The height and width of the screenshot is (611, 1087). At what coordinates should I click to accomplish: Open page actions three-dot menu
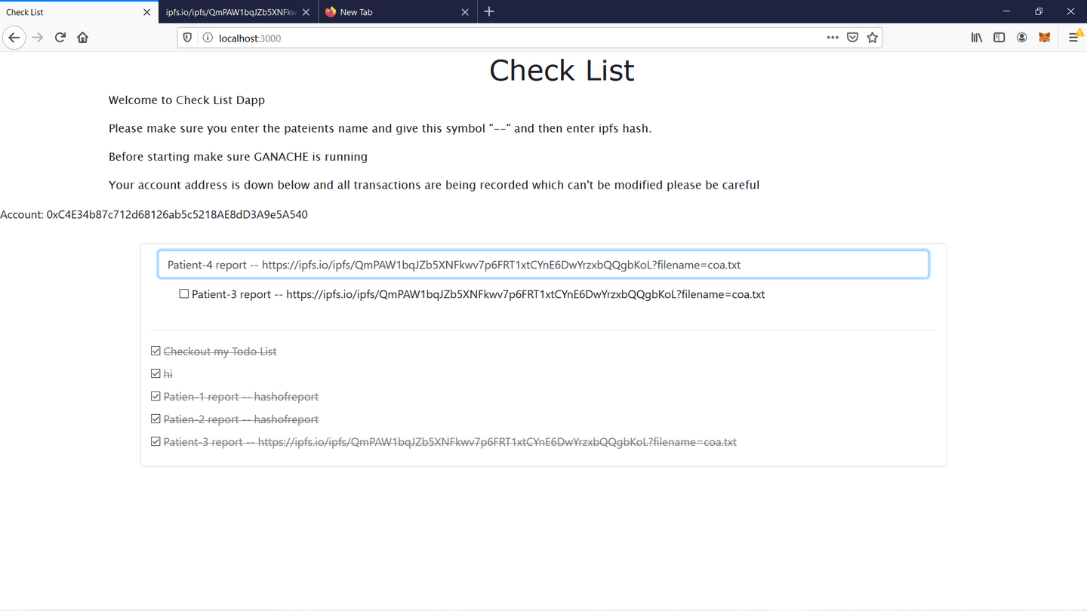tap(833, 38)
